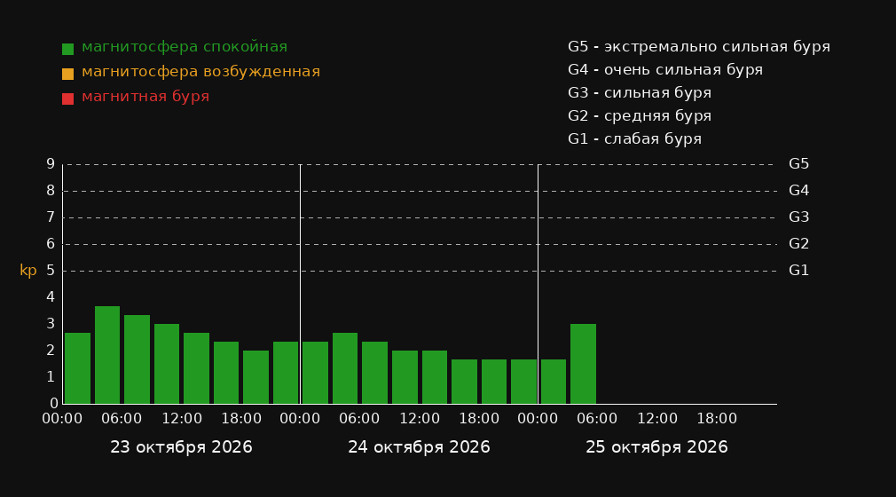This screenshot has height=497, width=896.
Task: Click the red legend square for магнитная буря
Action: [x=67, y=99]
